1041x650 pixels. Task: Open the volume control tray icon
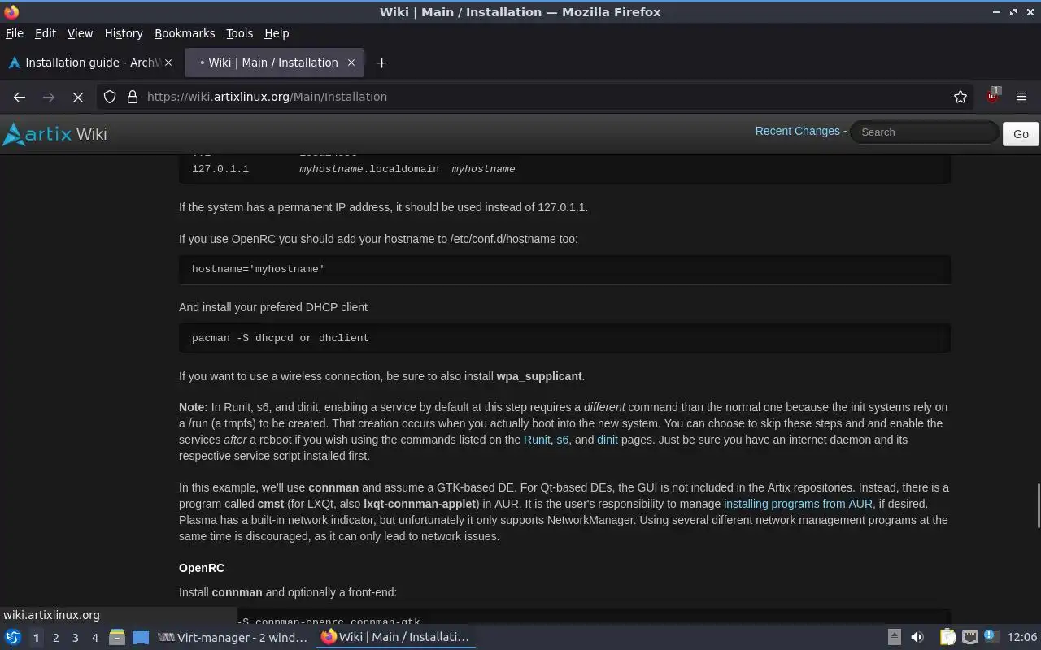[917, 638]
